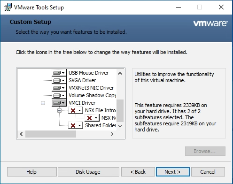Image resolution: width=233 pixels, height=184 pixels.
Task: Select the Shared Folder label
Action: [x=101, y=125]
